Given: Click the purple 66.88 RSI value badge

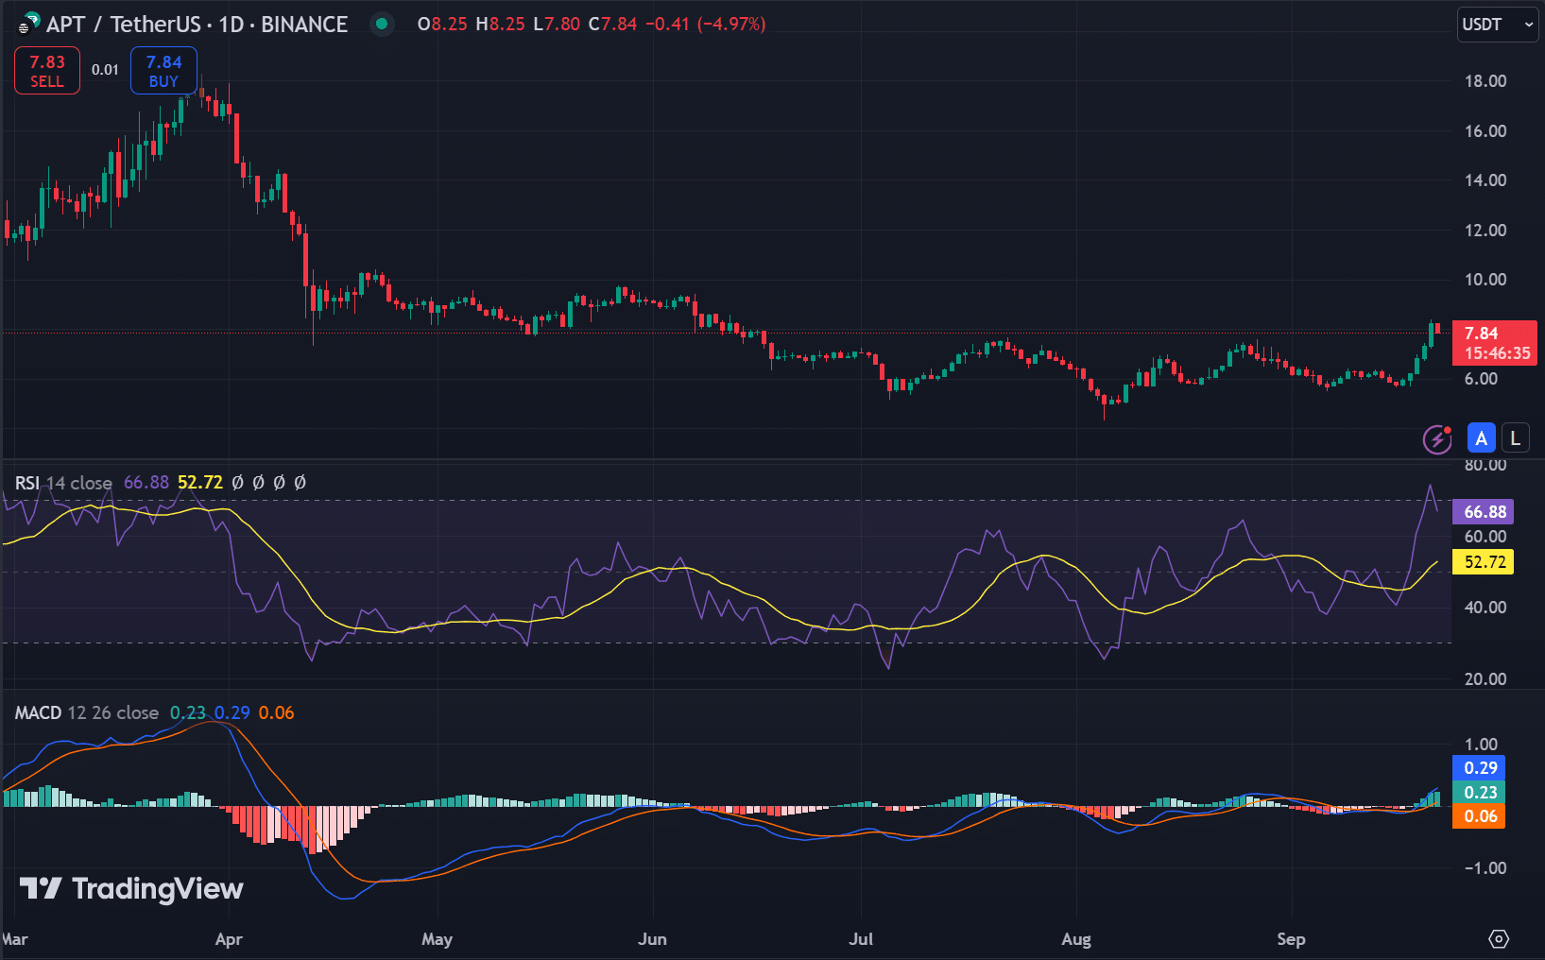Looking at the screenshot, I should point(1483,511).
